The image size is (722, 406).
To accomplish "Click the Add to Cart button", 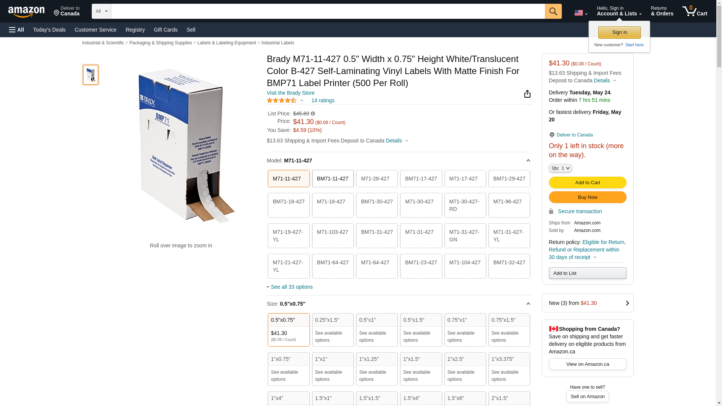I will pos(587,182).
